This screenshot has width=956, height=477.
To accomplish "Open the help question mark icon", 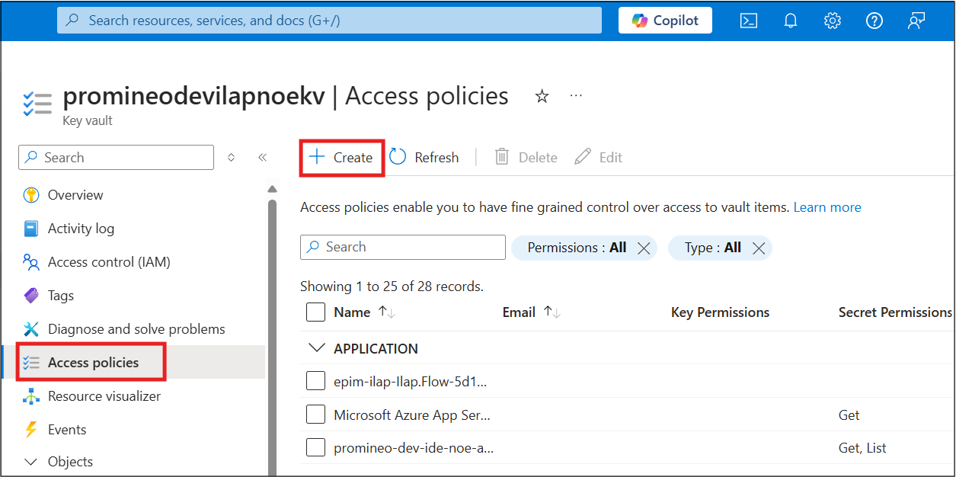I will (874, 21).
